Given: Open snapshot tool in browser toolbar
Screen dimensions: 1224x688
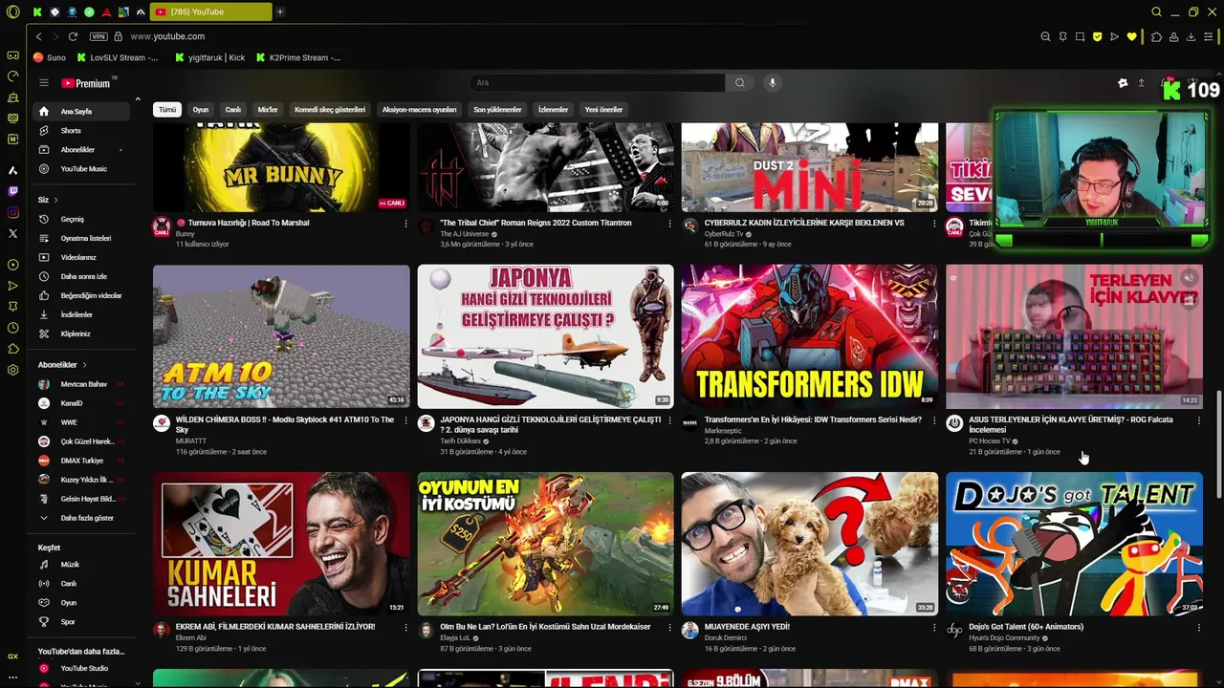Looking at the screenshot, I should pos(1080,36).
